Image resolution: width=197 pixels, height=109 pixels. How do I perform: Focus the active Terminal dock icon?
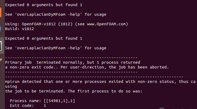[x=1, y=46]
